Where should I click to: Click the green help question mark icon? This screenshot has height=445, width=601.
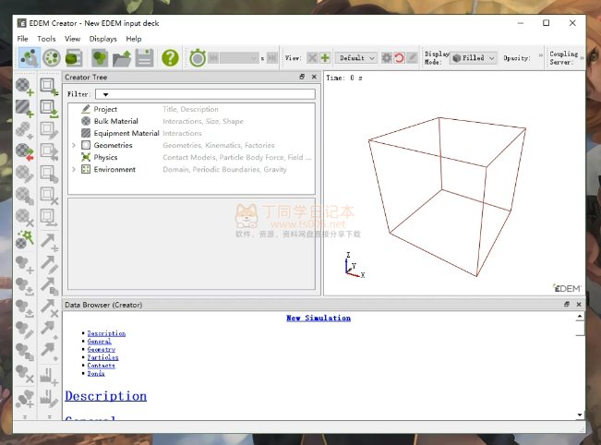170,57
